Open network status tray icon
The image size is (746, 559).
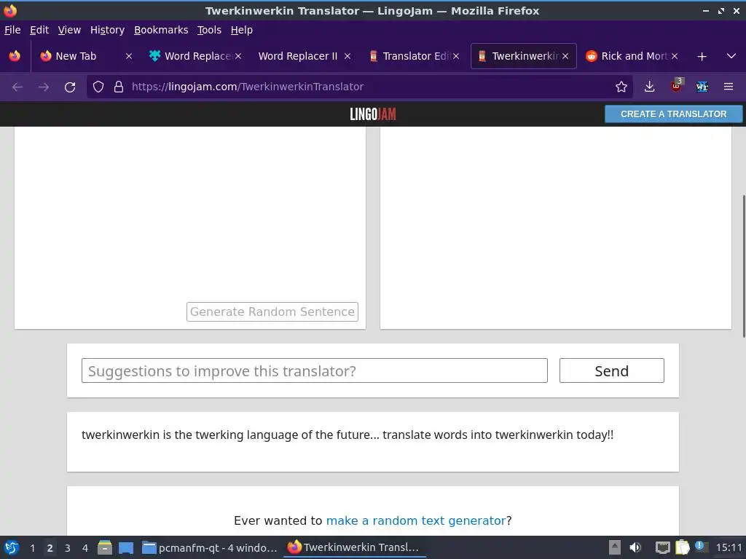pyautogui.click(x=662, y=547)
